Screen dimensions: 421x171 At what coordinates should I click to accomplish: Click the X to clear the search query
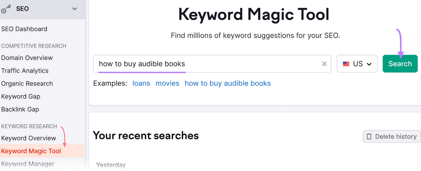pyautogui.click(x=324, y=64)
